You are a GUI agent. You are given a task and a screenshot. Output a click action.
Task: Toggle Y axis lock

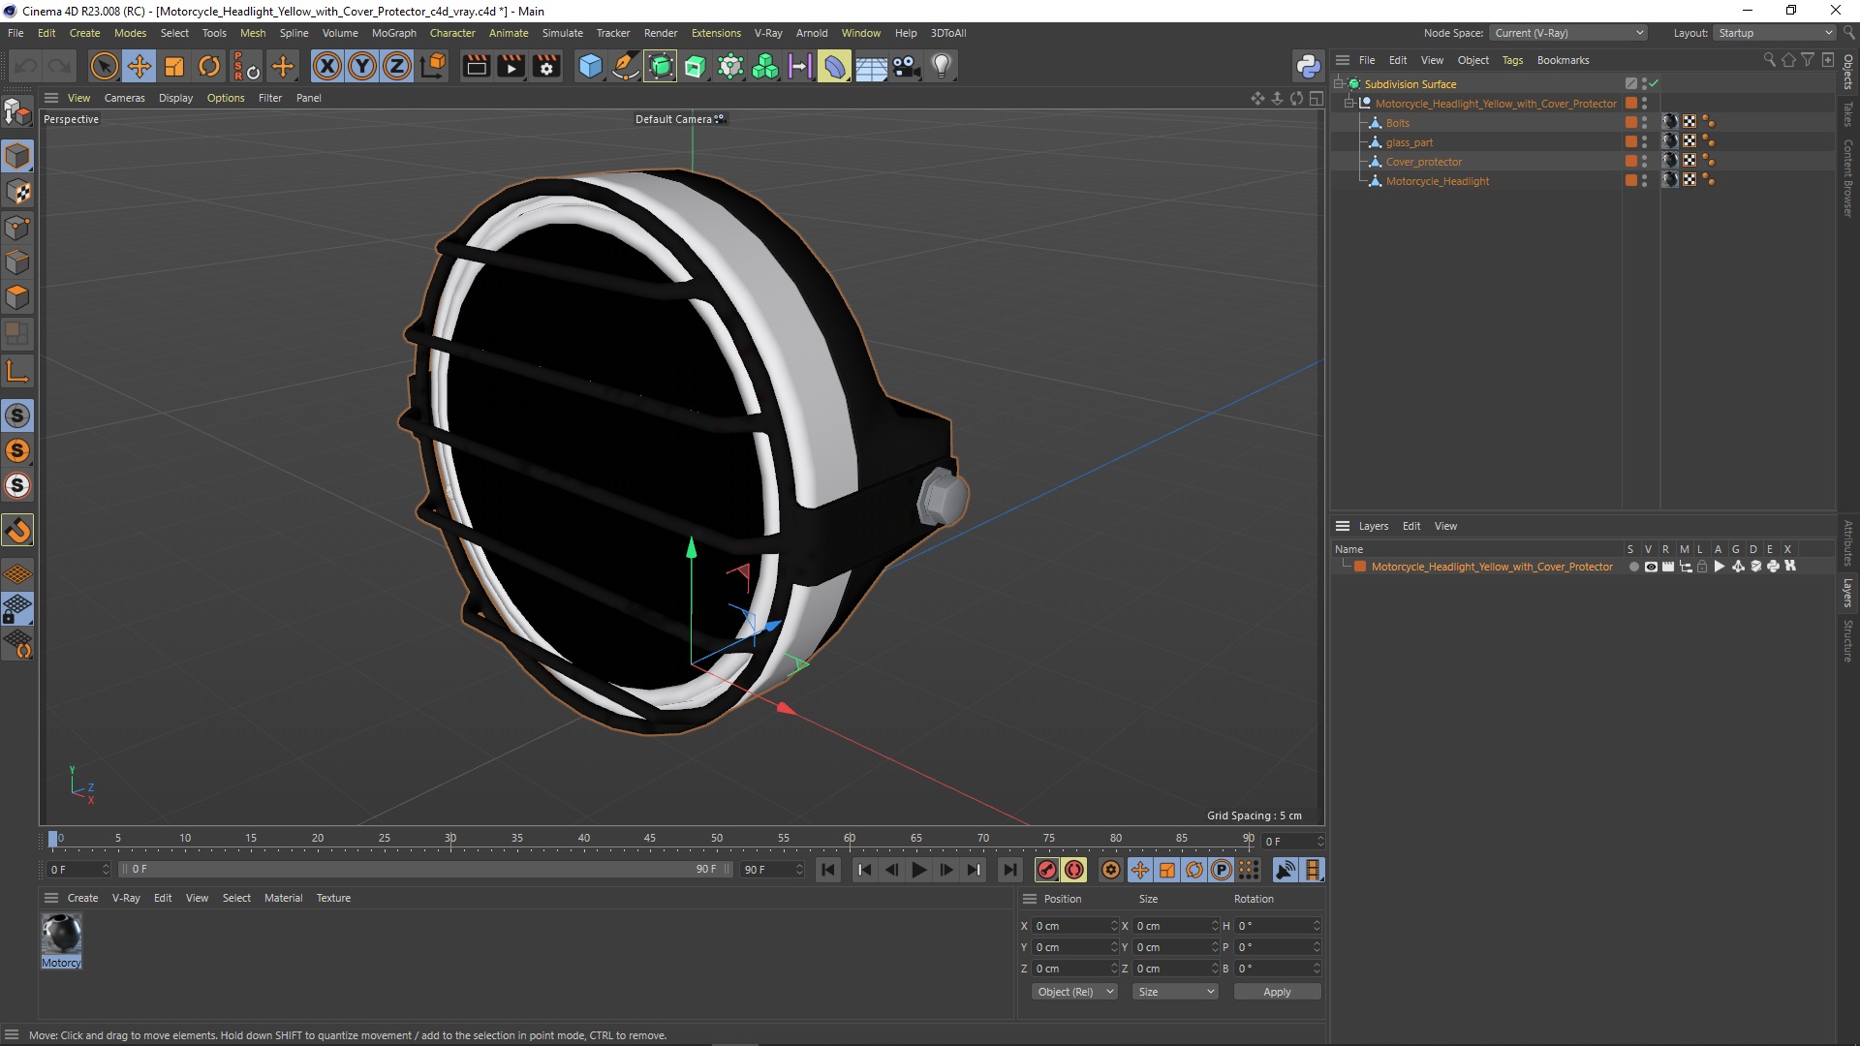click(362, 66)
